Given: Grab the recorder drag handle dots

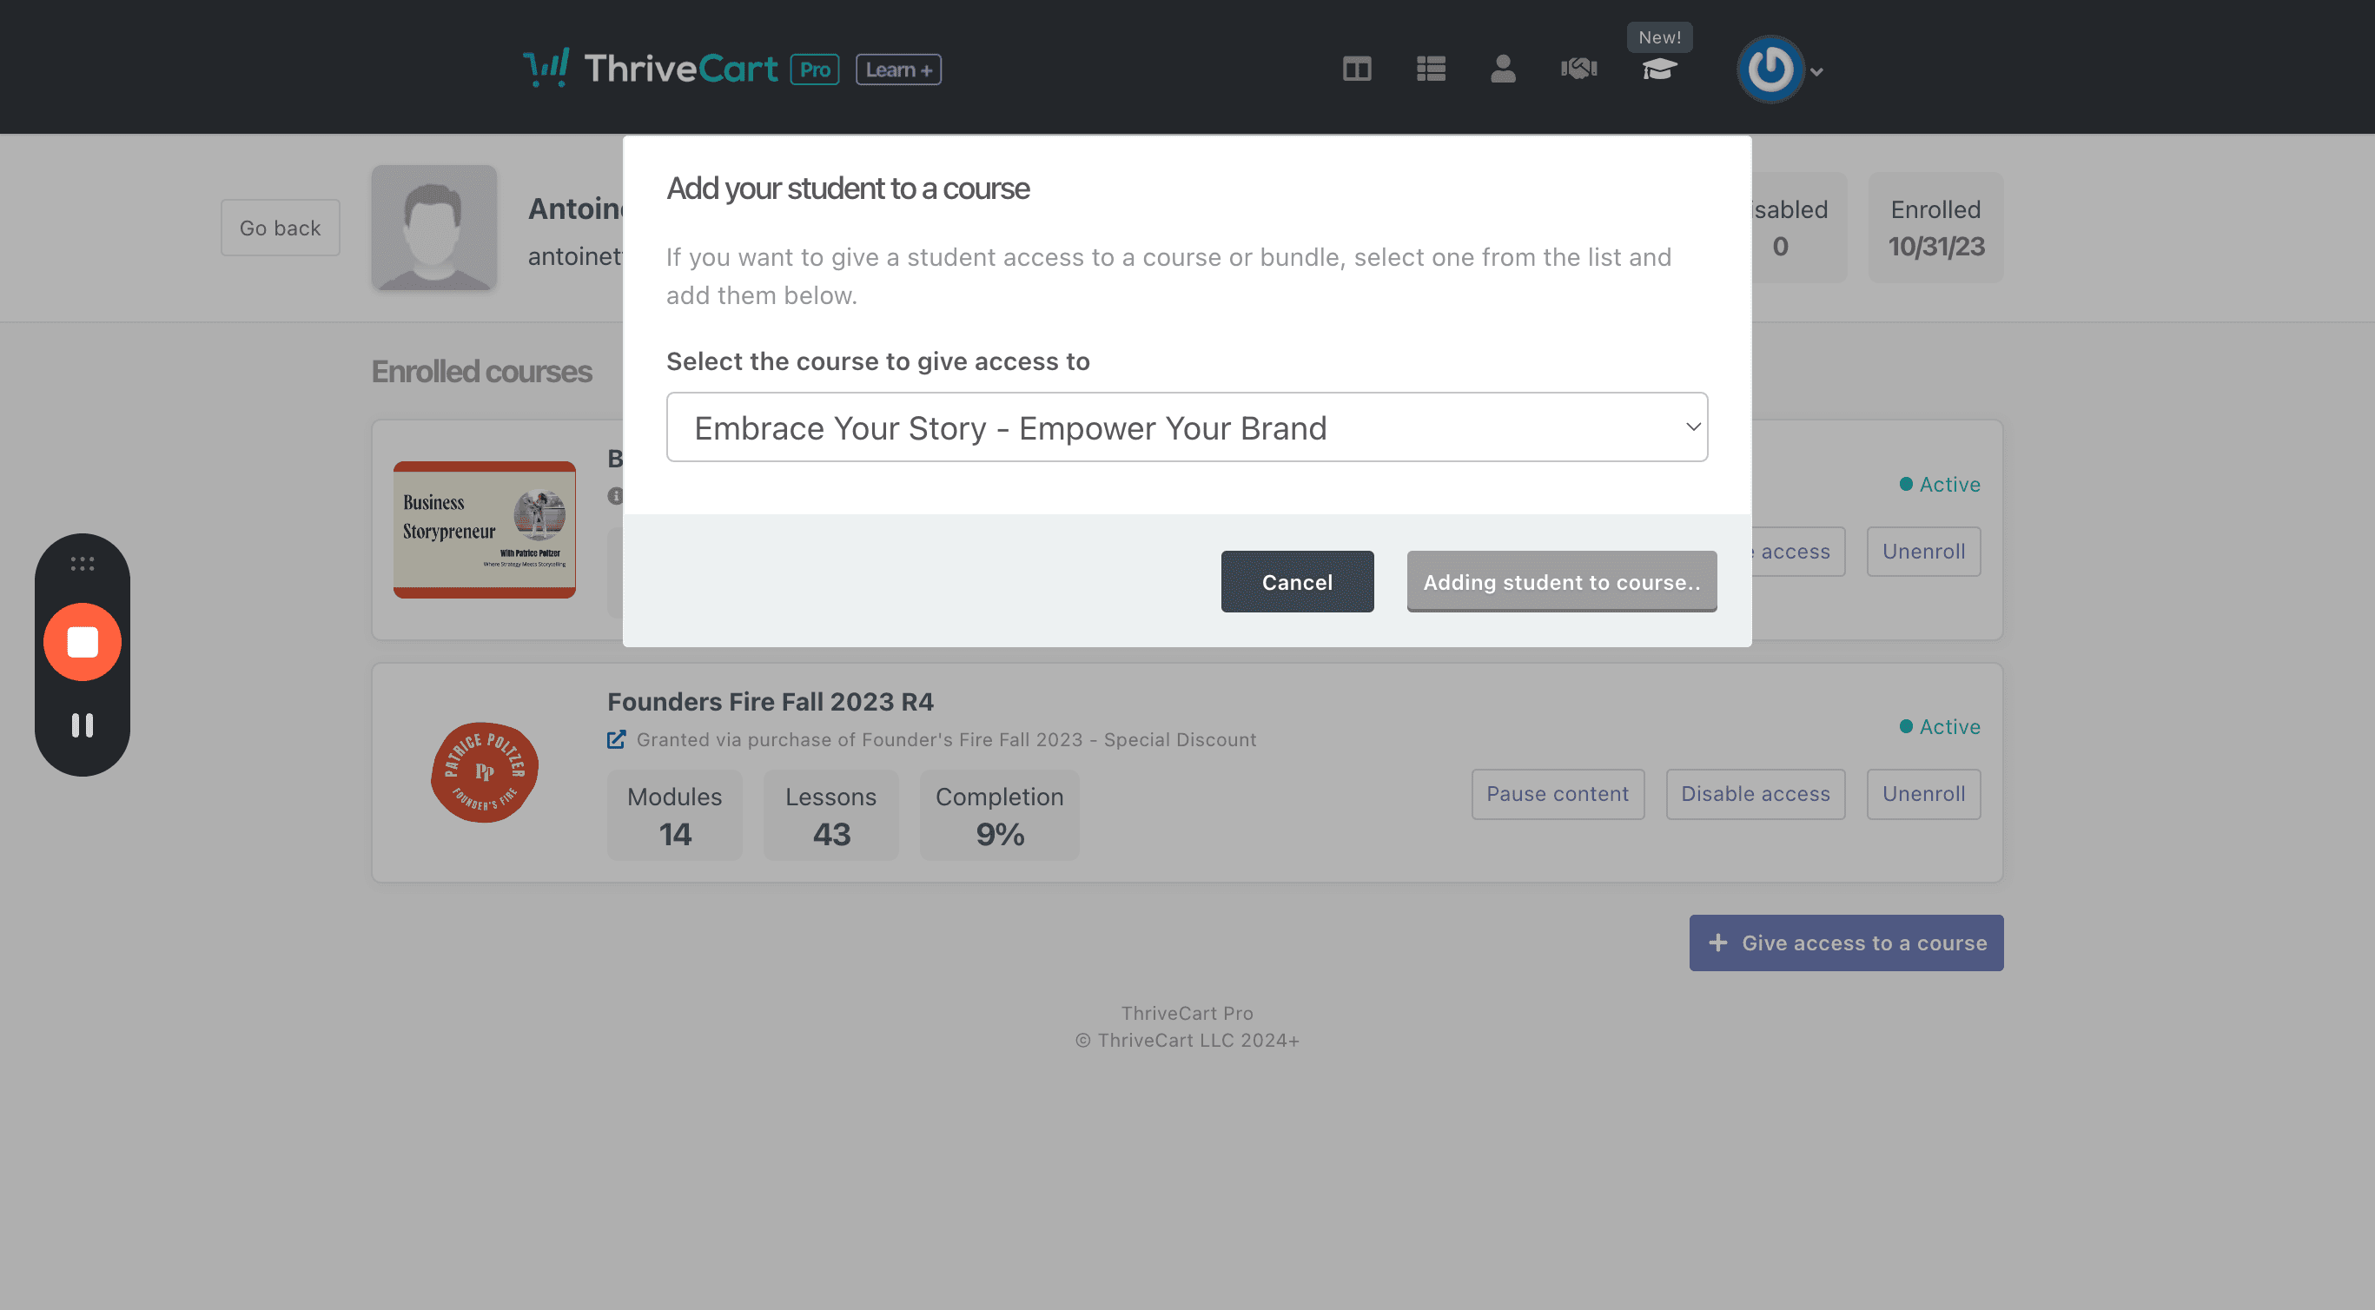Looking at the screenshot, I should tap(82, 563).
